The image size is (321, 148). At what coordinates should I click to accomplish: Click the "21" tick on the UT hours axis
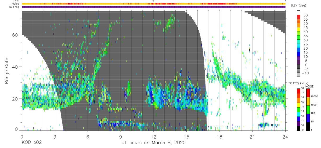252,137
